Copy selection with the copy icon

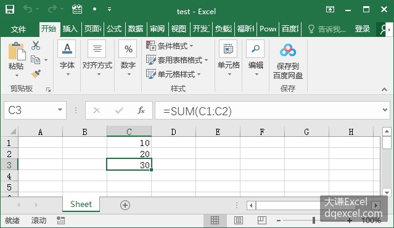pos(35,60)
